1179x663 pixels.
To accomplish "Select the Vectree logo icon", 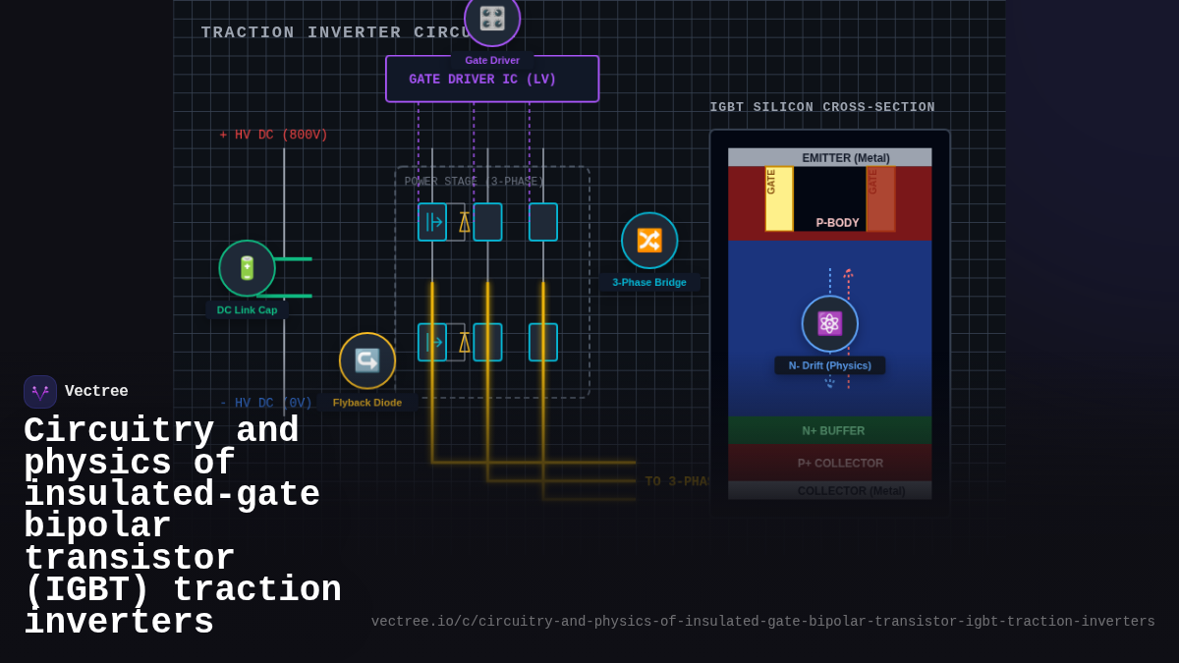I will (39, 391).
